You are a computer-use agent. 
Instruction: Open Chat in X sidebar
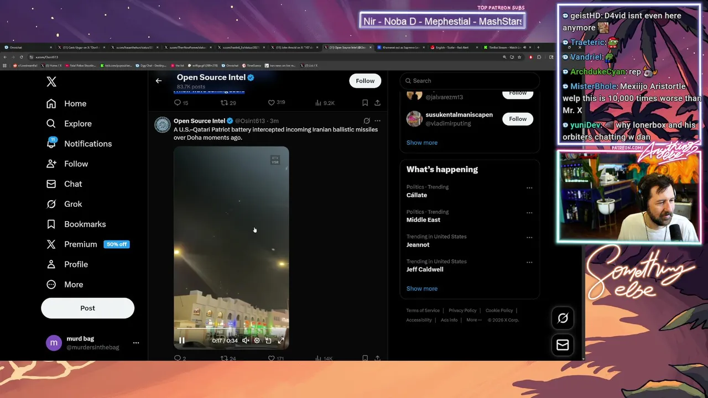(64, 184)
